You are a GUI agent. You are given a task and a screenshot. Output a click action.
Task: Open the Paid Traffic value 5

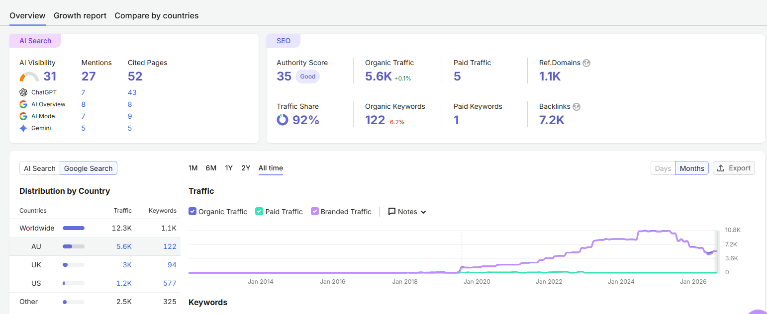[457, 77]
